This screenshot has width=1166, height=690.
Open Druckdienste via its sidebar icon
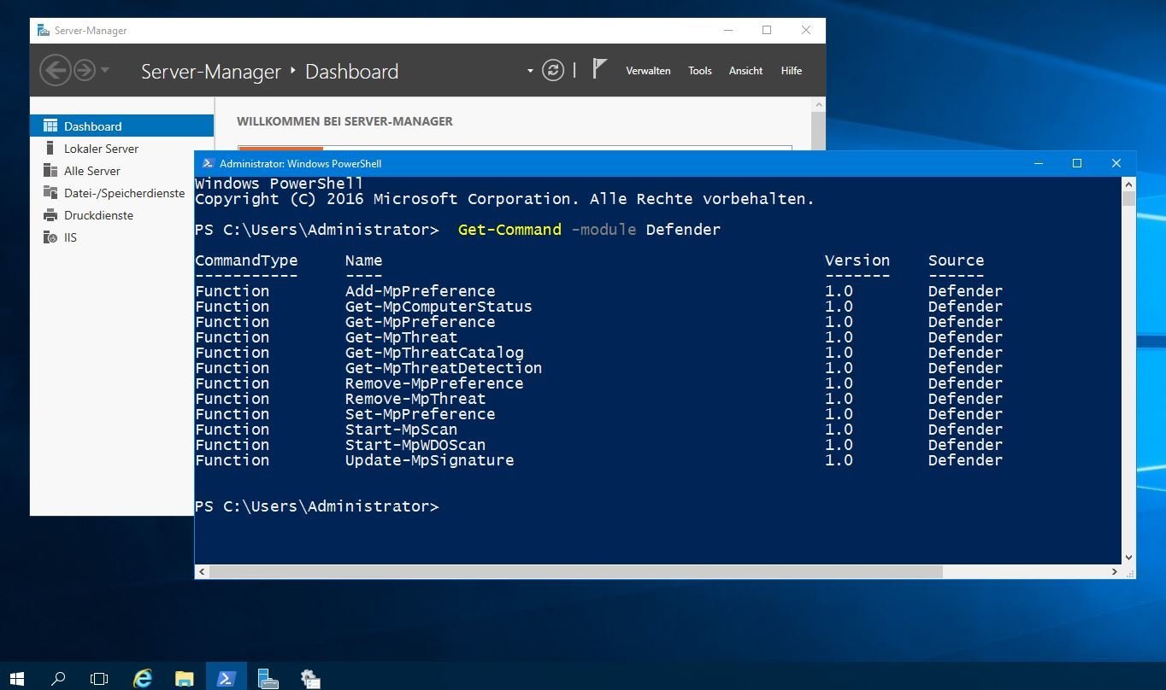tap(50, 214)
